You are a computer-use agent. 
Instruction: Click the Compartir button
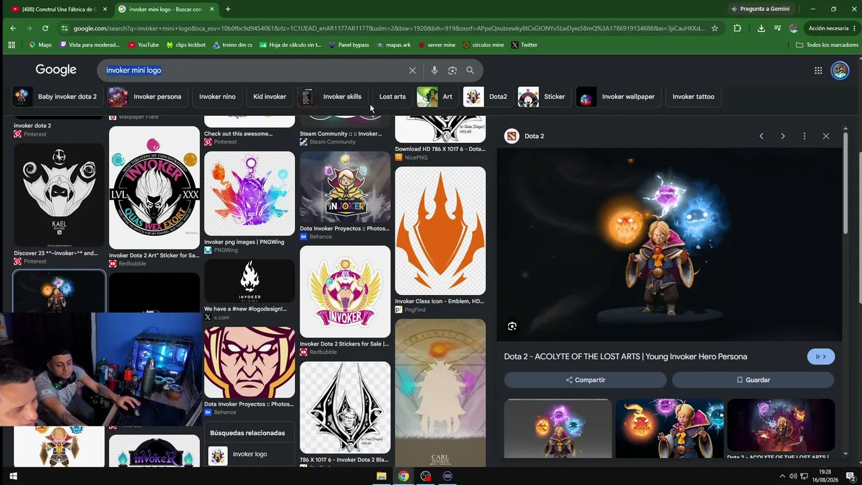click(x=585, y=380)
